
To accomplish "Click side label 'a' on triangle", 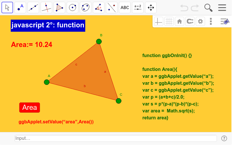I will [105, 72].
